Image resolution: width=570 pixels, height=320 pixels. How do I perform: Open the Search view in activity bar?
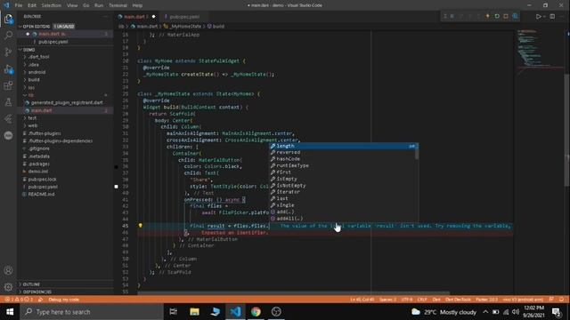8,36
